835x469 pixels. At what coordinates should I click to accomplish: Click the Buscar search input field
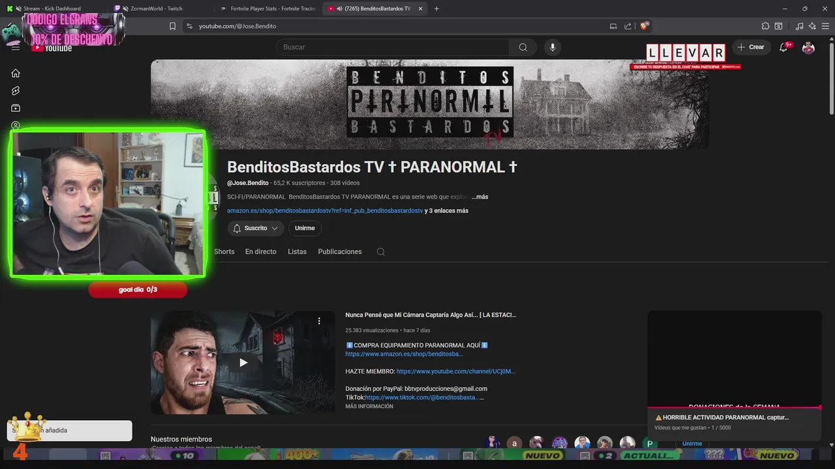coord(392,47)
